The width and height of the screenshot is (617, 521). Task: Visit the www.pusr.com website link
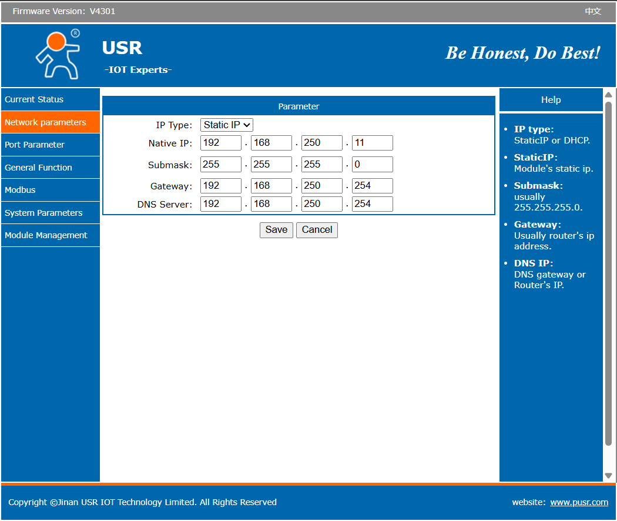[579, 502]
